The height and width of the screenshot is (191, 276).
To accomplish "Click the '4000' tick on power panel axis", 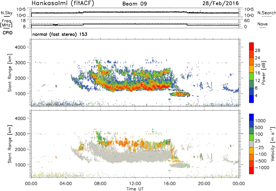I will click(x=20, y=47).
